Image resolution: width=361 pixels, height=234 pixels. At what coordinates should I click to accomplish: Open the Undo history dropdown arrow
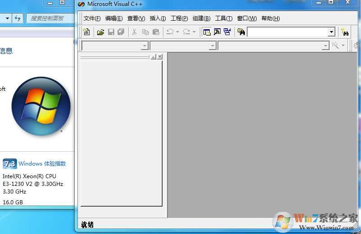[x=177, y=32]
